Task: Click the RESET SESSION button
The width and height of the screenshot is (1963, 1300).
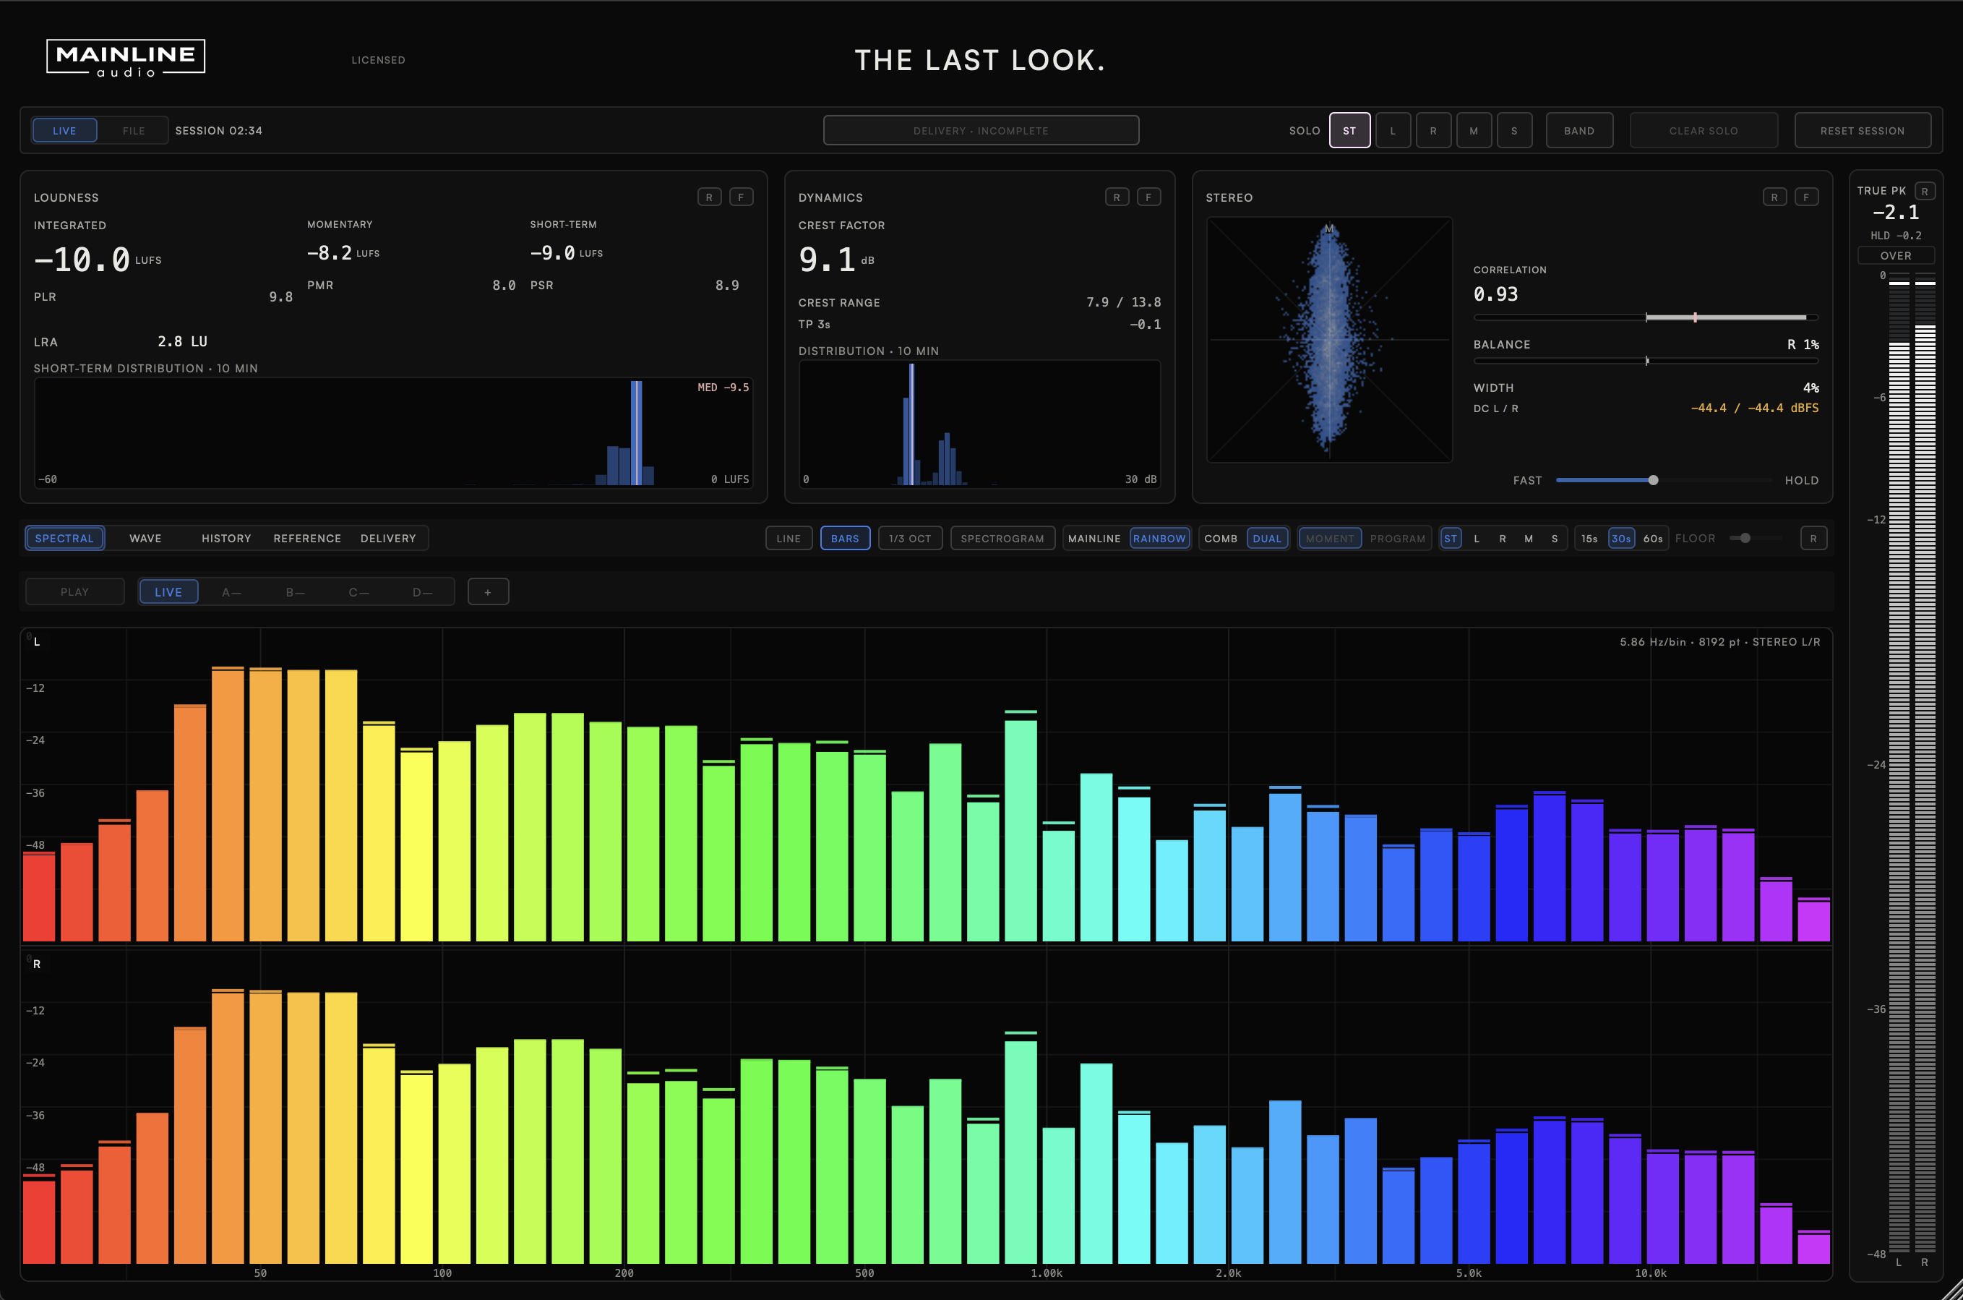Action: [x=1863, y=131]
